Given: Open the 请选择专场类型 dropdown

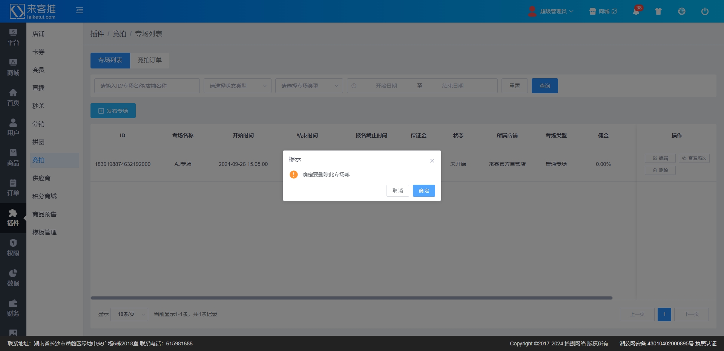Looking at the screenshot, I should pos(309,86).
